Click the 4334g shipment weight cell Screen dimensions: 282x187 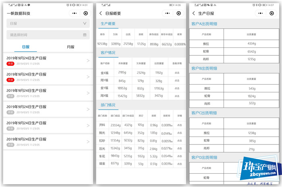click(252, 44)
